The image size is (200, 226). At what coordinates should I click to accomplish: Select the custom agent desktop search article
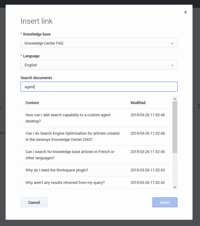pos(68,118)
